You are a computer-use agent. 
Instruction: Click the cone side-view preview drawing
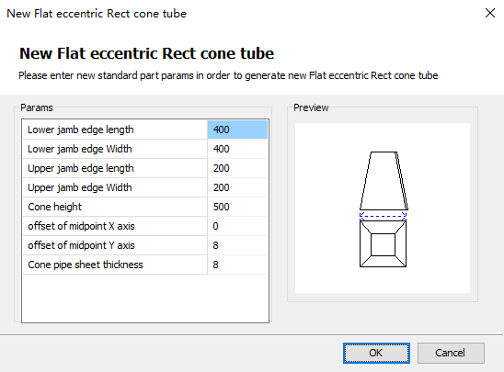[x=384, y=181]
